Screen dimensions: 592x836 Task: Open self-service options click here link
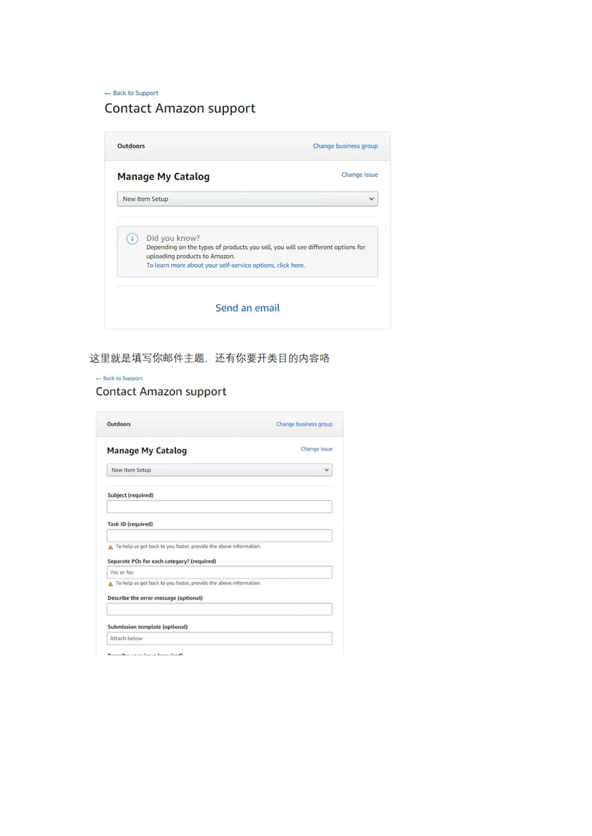(x=226, y=266)
